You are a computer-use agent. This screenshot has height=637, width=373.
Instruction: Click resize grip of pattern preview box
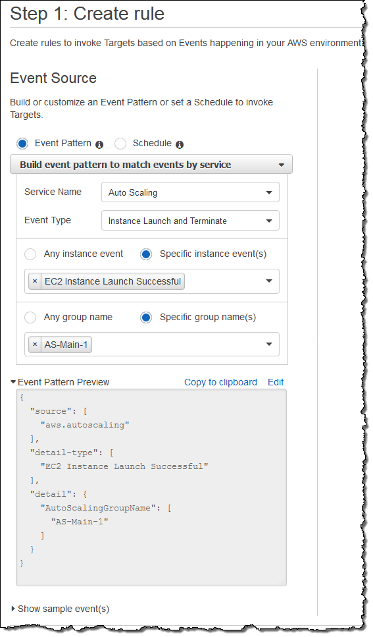pyautogui.click(x=282, y=582)
